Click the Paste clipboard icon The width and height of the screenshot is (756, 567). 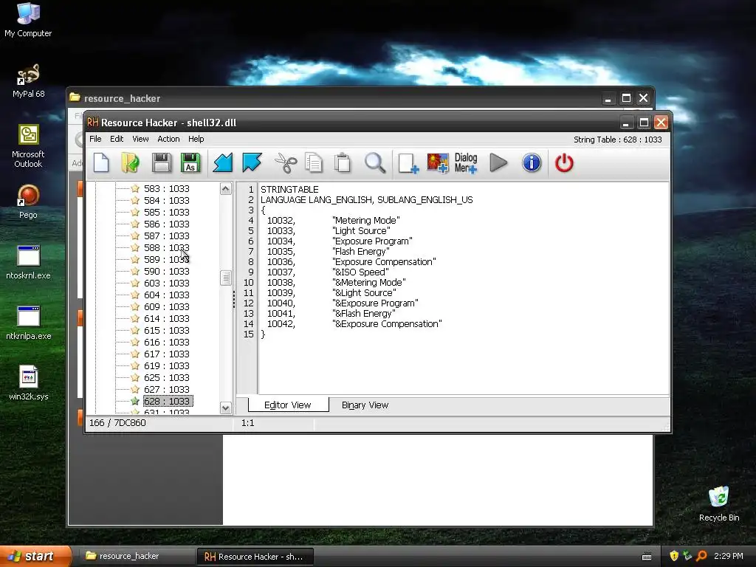(x=343, y=163)
